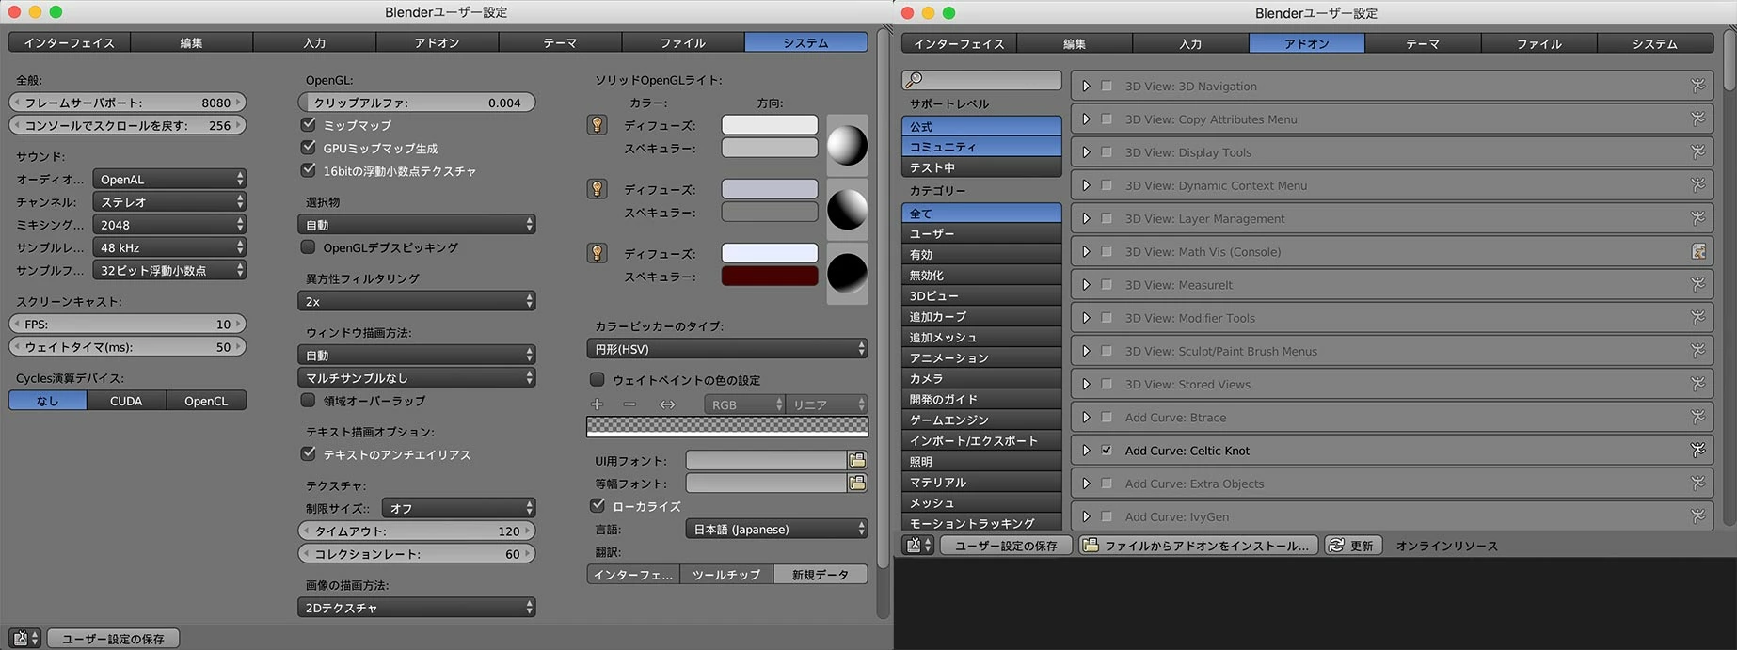Click the first light diffuse color swatch

770,125
